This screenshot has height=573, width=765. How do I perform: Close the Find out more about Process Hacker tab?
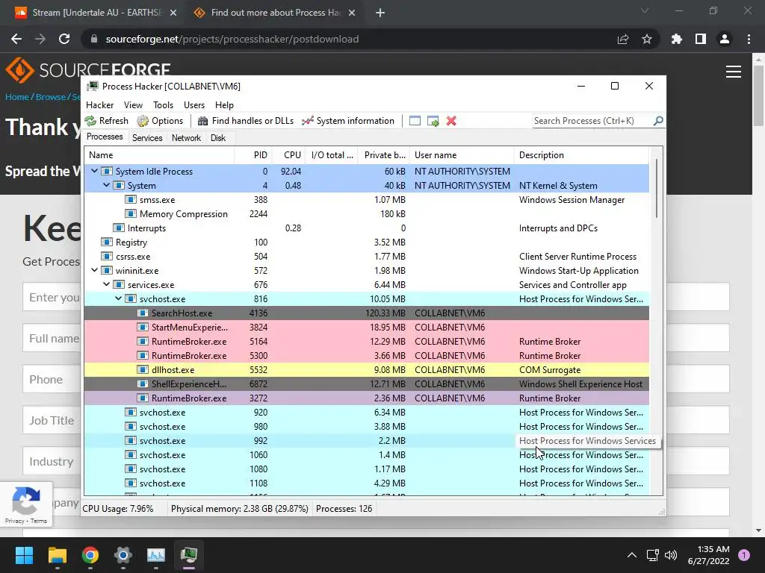point(352,13)
